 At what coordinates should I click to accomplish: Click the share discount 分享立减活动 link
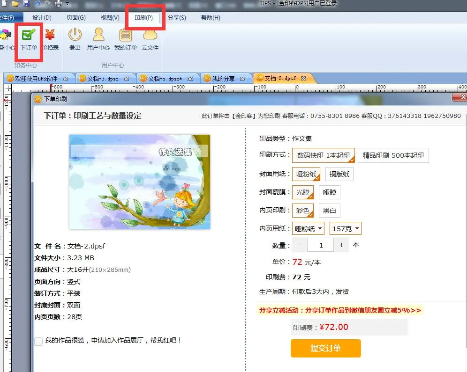[x=340, y=310]
